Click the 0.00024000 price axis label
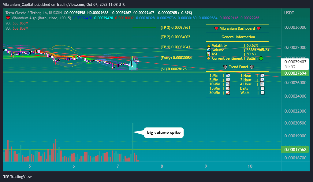Screen dimensions: 313x182 pyautogui.click(x=295, y=96)
